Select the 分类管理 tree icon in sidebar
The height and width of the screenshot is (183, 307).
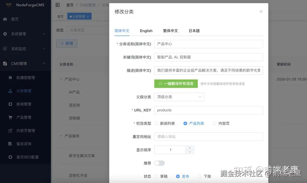[x=11, y=91]
